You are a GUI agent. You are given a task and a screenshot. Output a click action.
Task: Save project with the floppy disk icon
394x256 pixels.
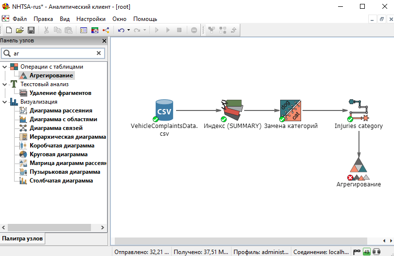click(x=30, y=30)
